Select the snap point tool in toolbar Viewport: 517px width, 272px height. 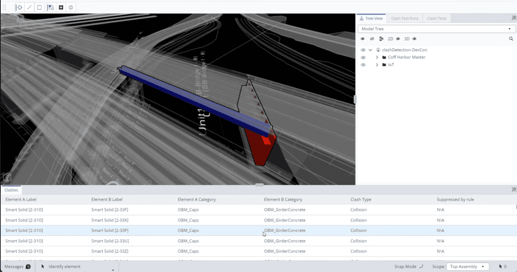coord(19,7)
